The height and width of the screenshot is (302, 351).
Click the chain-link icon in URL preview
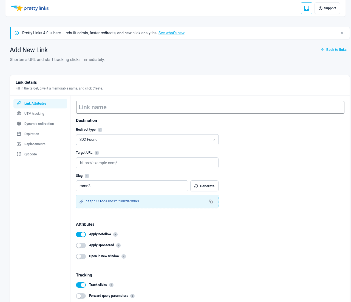tap(81, 202)
